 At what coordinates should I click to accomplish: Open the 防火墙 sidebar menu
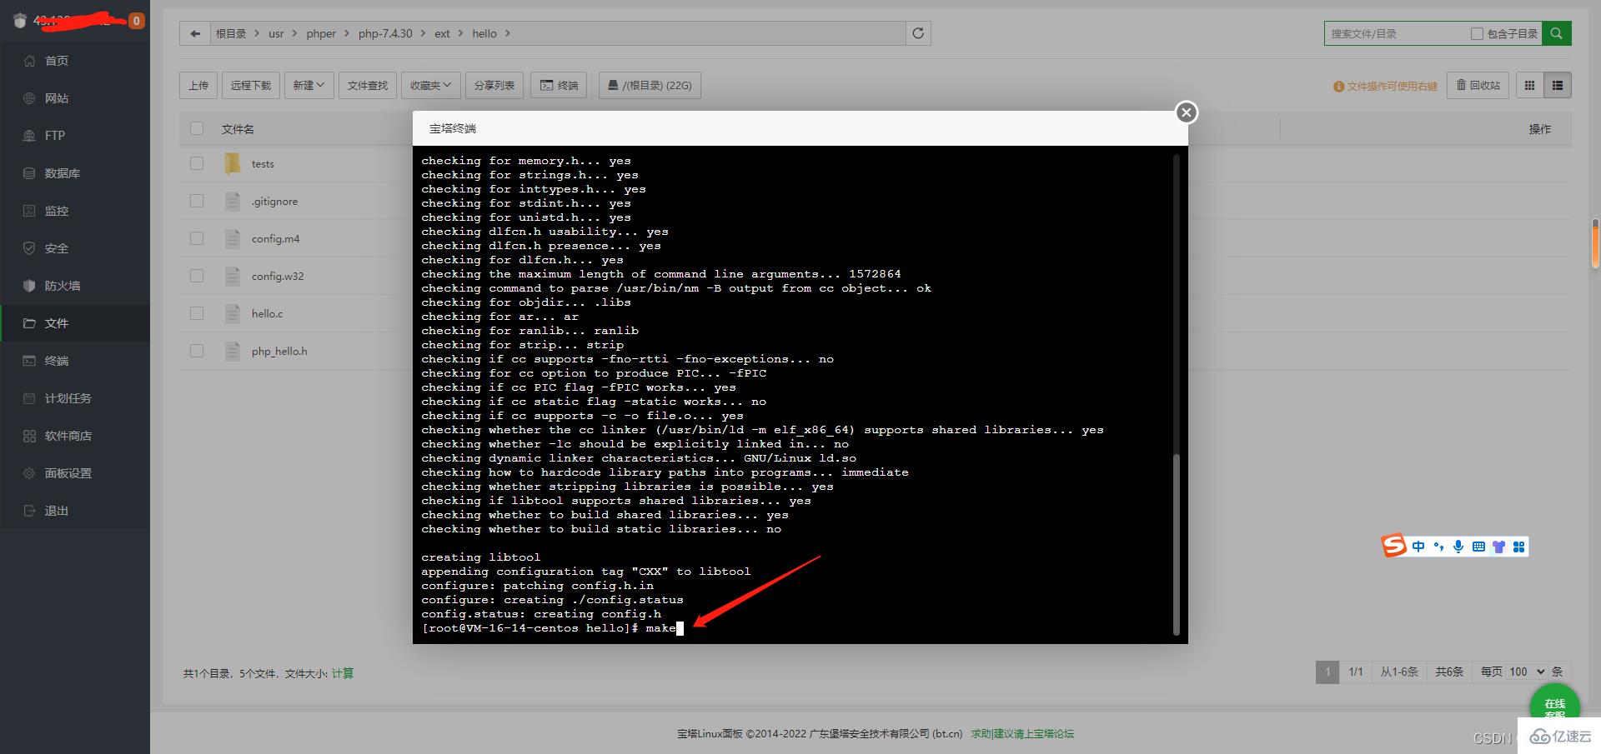pos(75,286)
